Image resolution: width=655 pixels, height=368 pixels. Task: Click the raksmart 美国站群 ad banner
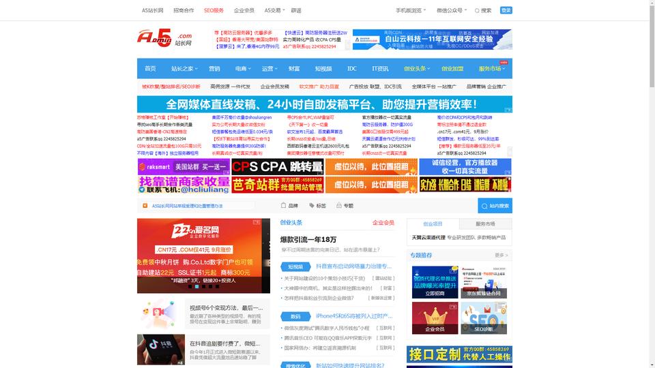(184, 167)
